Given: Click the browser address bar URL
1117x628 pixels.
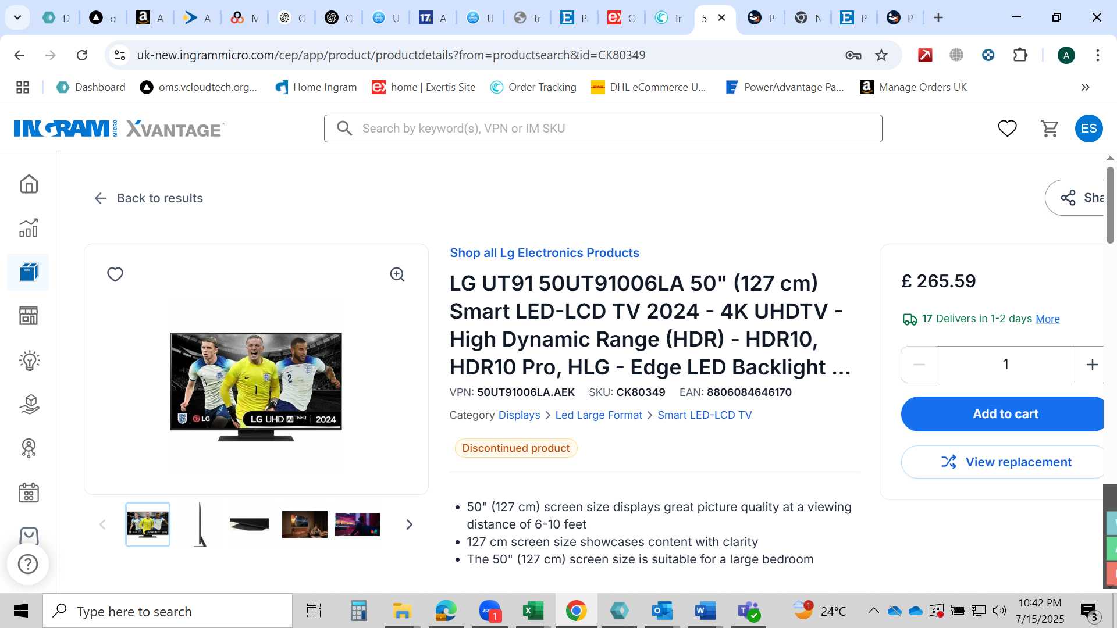Looking at the screenshot, I should pos(391,55).
